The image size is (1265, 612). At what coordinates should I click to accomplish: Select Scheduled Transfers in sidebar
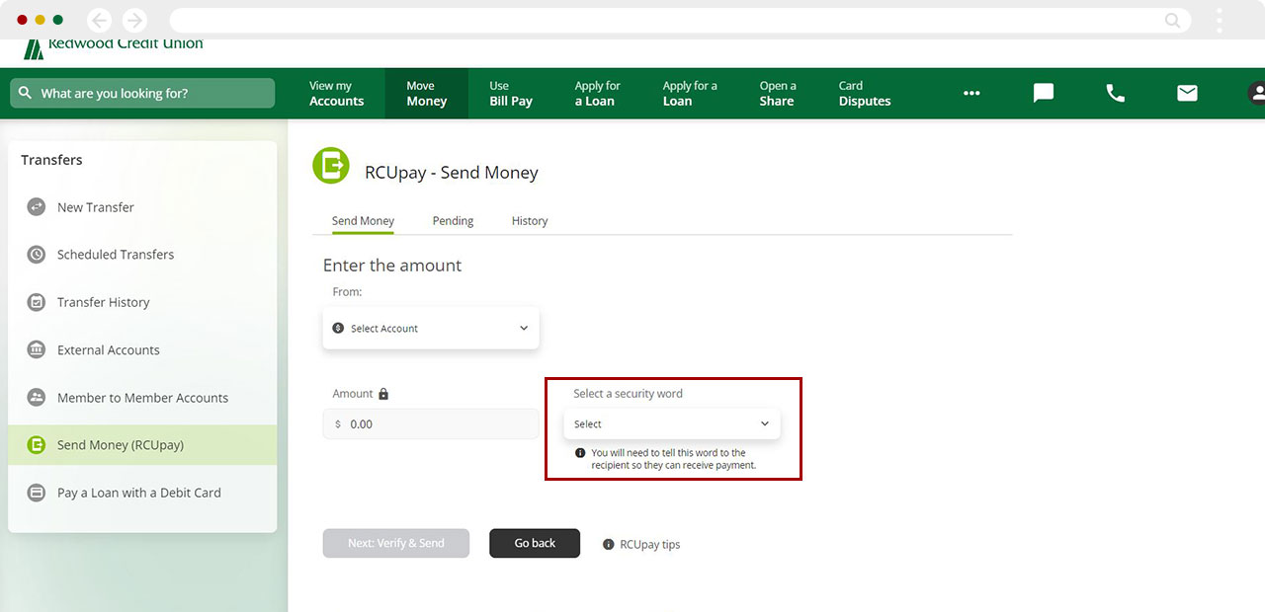(x=142, y=255)
